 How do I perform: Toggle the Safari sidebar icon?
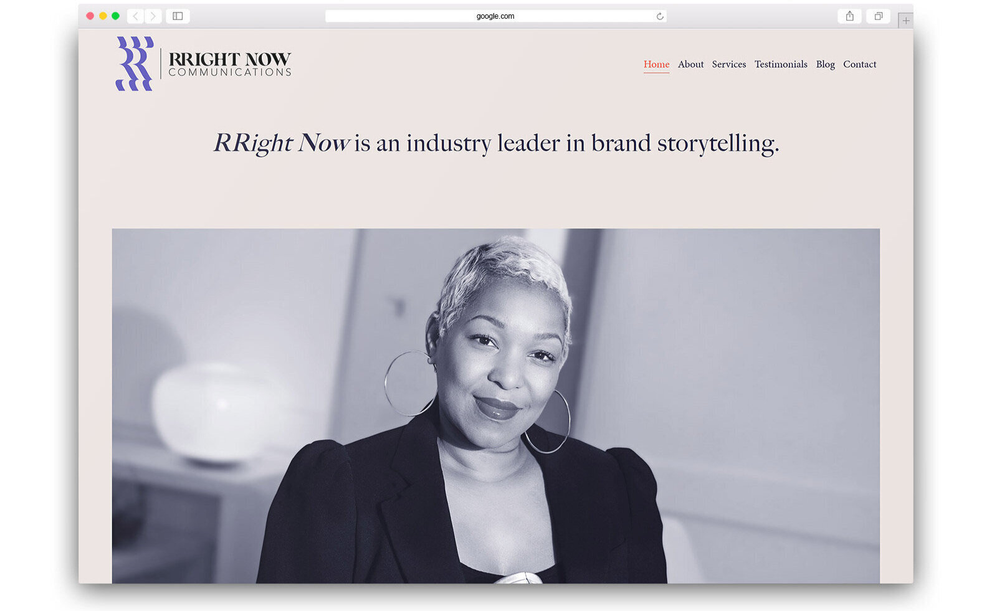178,16
